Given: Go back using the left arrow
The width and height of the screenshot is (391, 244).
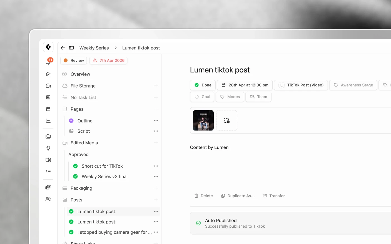Looking at the screenshot, I should [63, 48].
